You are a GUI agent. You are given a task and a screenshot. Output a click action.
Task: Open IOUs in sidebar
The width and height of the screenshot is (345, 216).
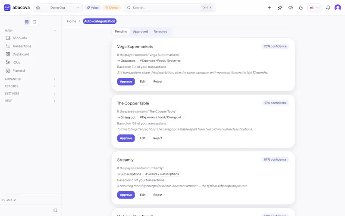coord(30,62)
